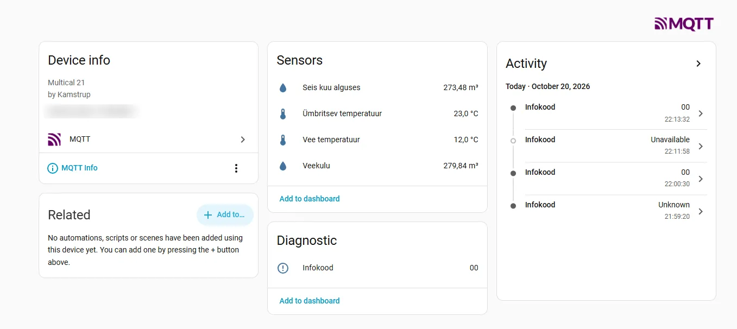Screen dimensions: 737x329
Task: Click the info circle icon beside MQTT Info
Action: (53, 168)
